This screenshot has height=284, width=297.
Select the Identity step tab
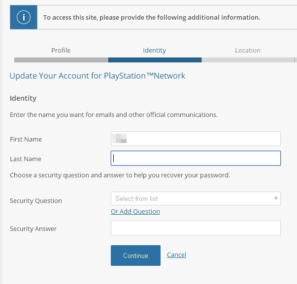click(x=154, y=51)
